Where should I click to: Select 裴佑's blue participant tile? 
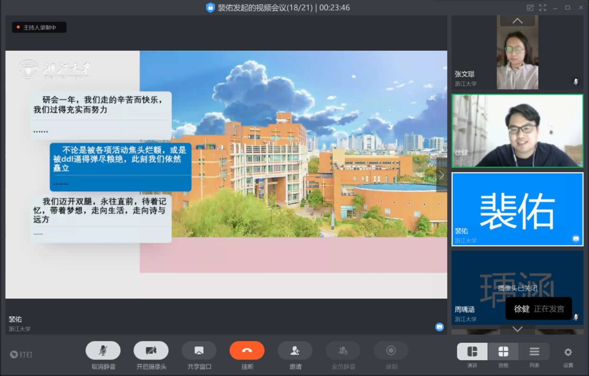pos(517,209)
